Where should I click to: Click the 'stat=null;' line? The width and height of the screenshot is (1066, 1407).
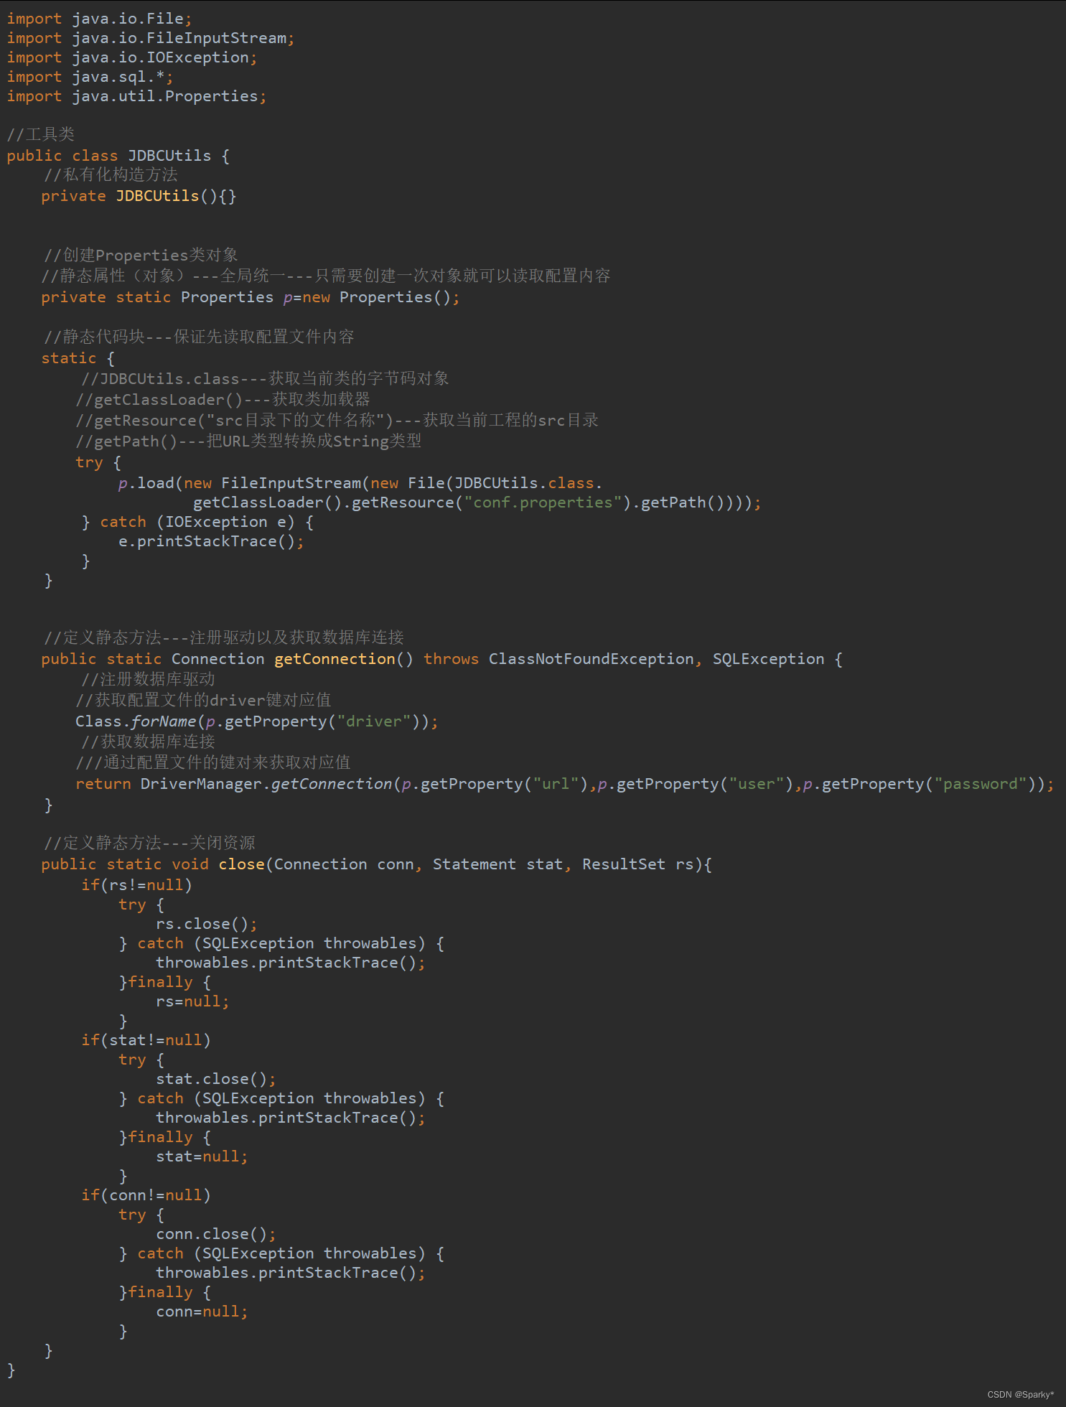coord(202,1156)
